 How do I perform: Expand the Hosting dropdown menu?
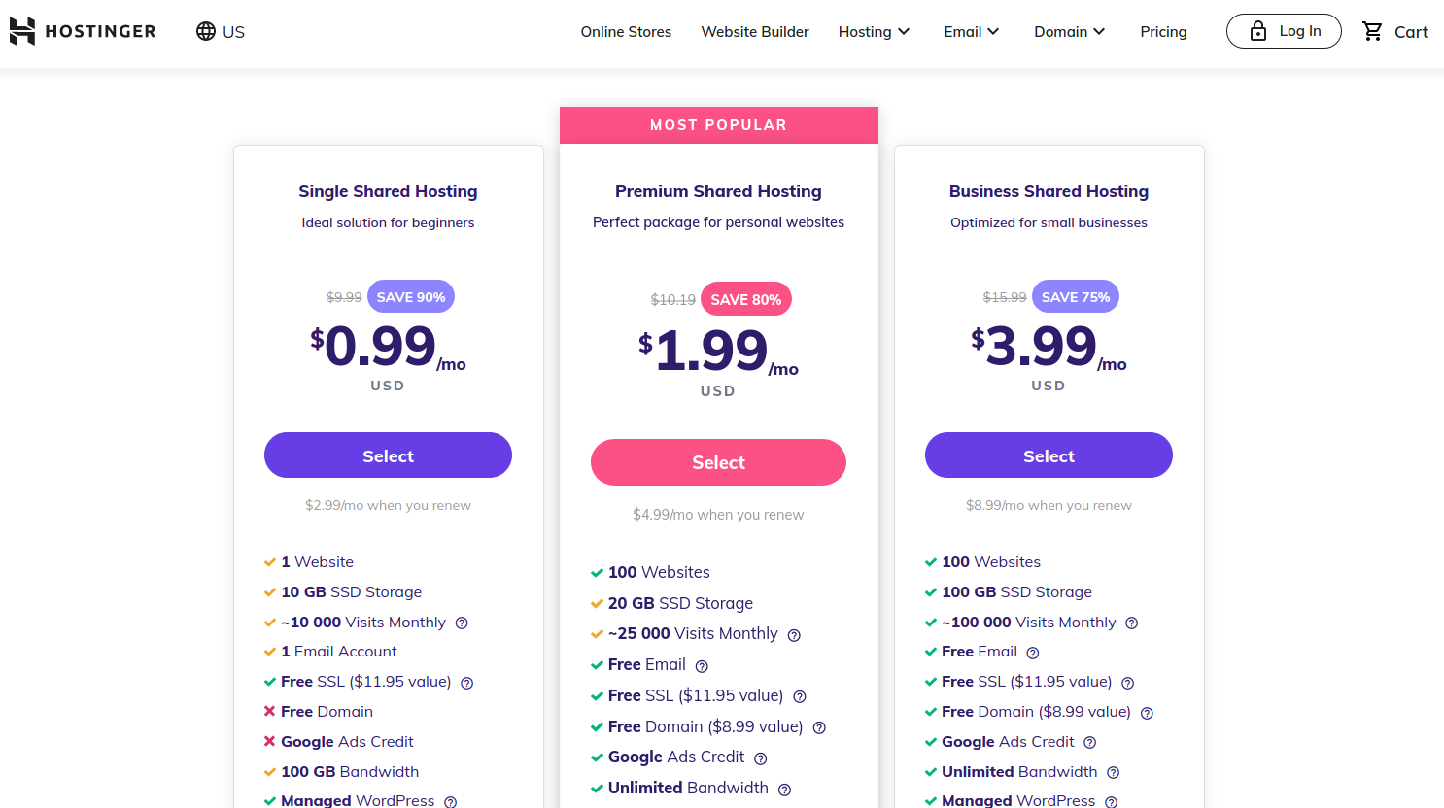point(874,31)
